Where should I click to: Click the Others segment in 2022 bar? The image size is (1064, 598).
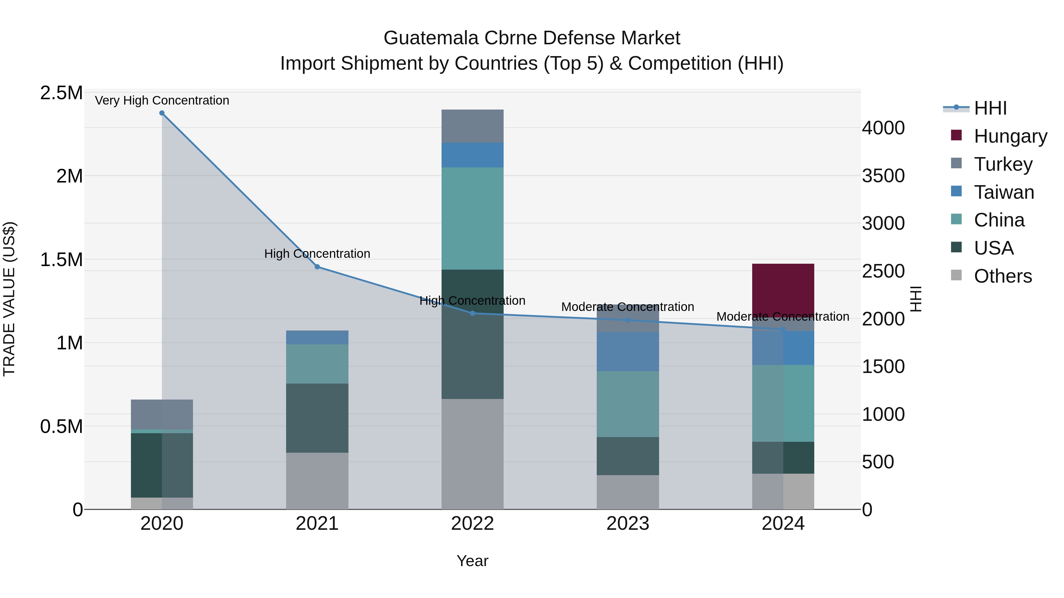coord(473,454)
